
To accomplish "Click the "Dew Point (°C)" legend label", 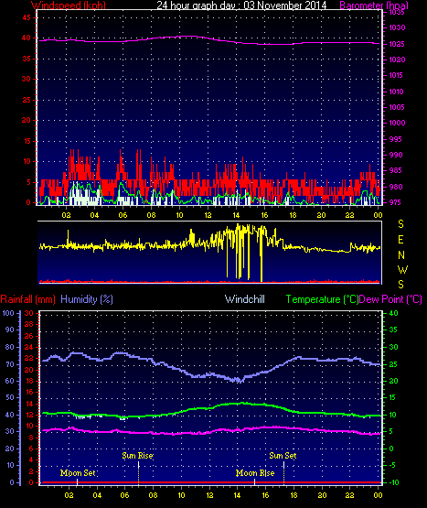I will coord(390,299).
